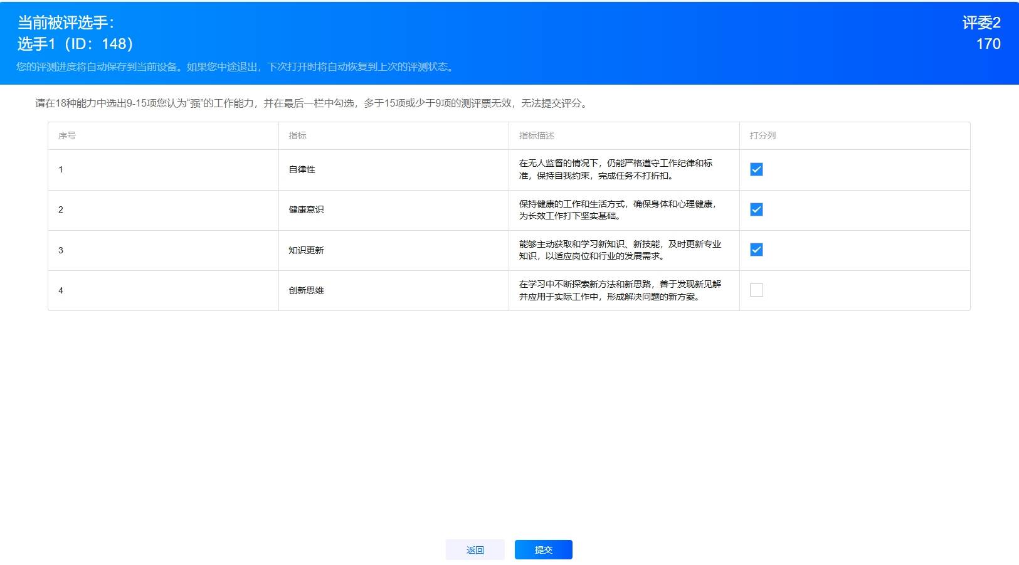Image resolution: width=1019 pixels, height=565 pixels.
Task: Select the 创新思维 indicator name cell
Action: tap(306, 290)
